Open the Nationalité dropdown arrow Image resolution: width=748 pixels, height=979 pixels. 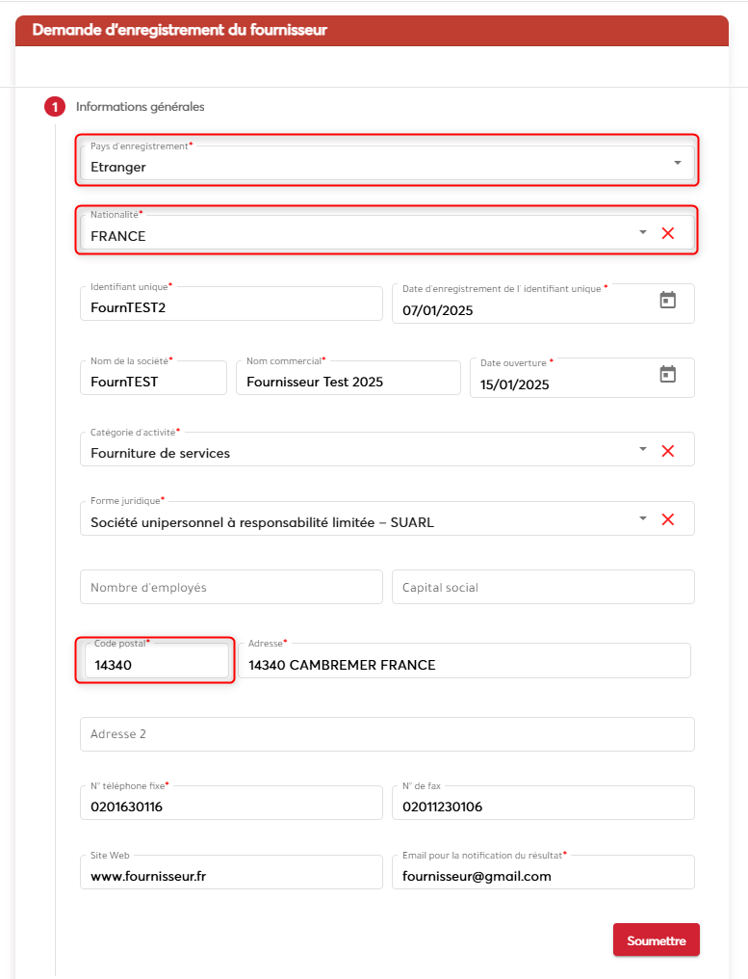pos(643,233)
